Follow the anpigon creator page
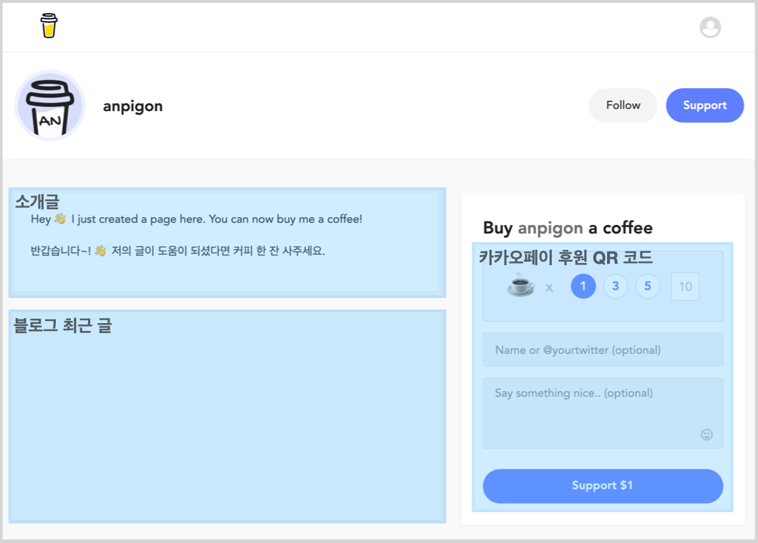The height and width of the screenshot is (543, 758). (x=623, y=105)
